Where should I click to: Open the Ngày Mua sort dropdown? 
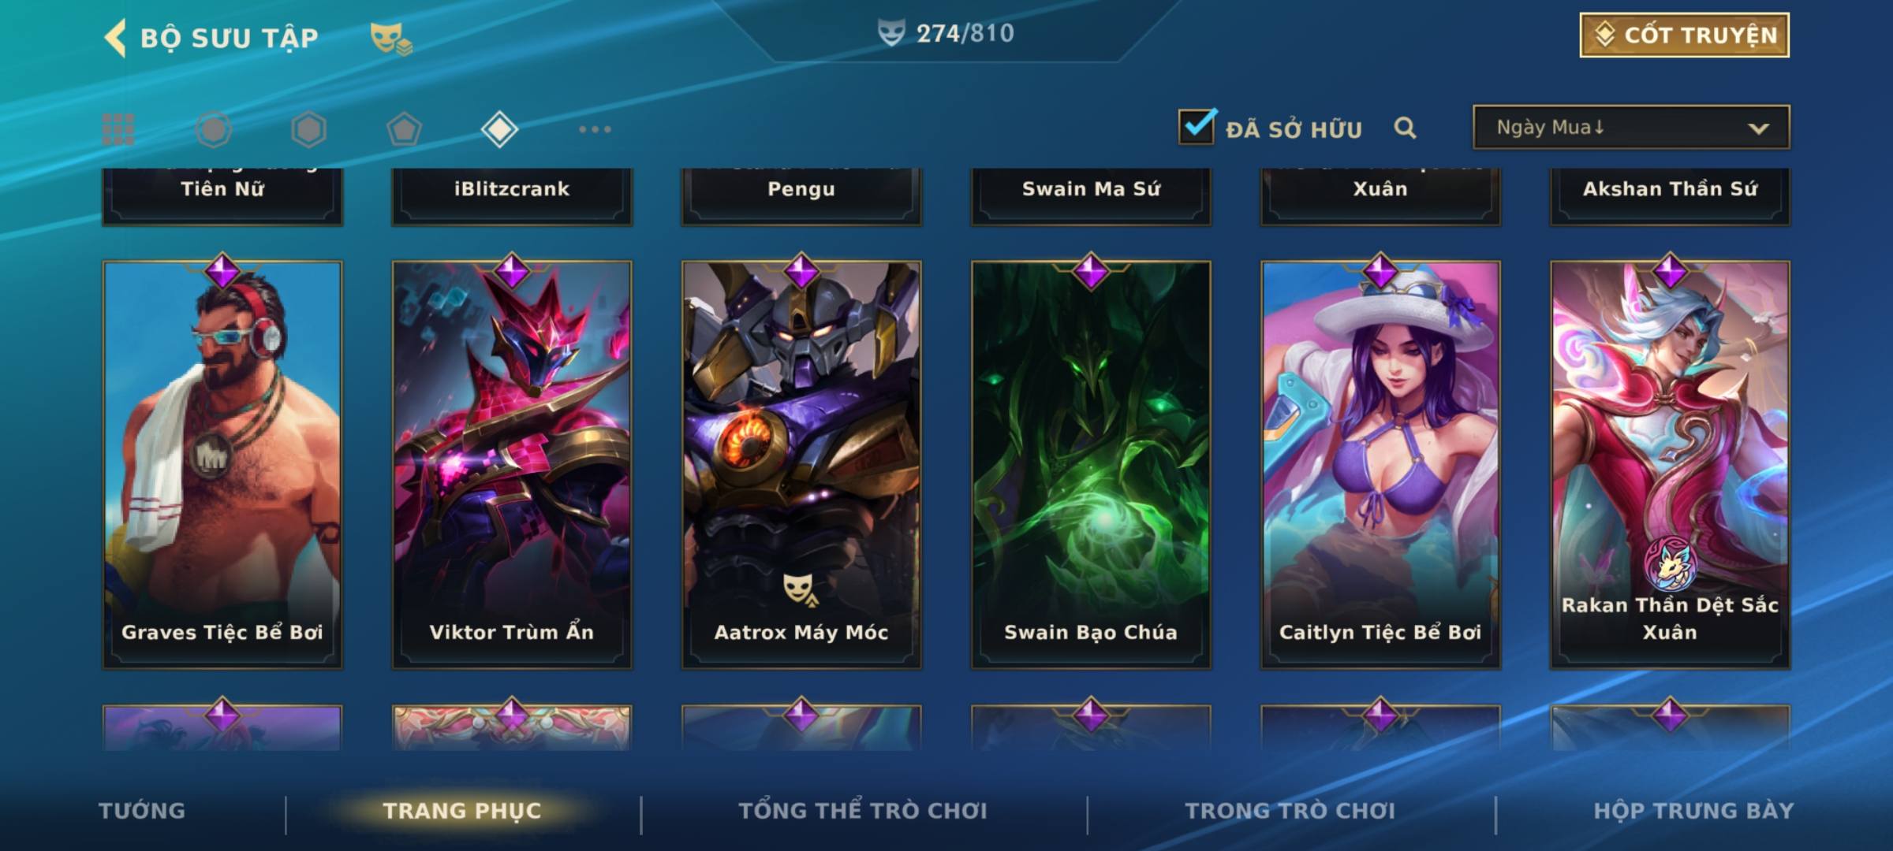(x=1631, y=127)
